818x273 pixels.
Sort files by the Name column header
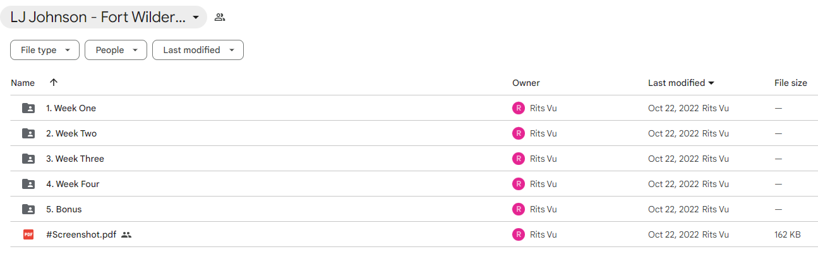pos(23,83)
